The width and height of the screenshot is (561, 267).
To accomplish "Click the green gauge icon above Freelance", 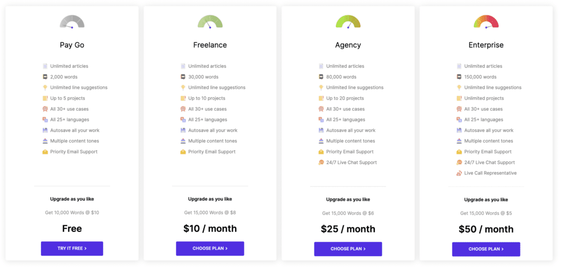I will [210, 22].
